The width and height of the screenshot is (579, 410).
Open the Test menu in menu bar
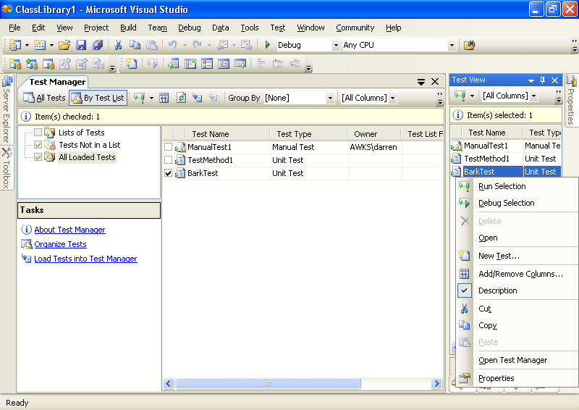pos(278,28)
